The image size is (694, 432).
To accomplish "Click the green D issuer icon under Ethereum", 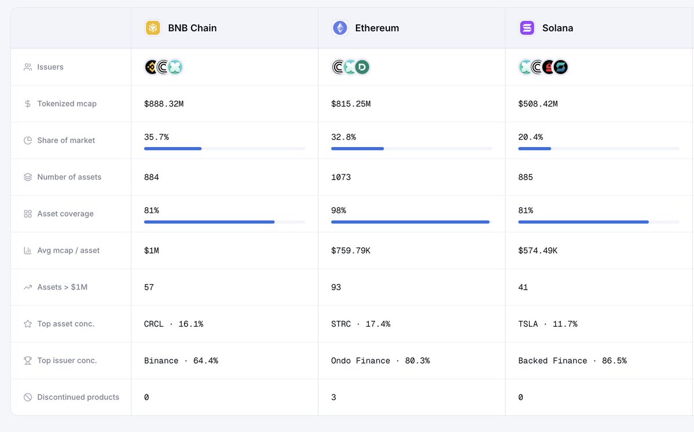I will [362, 67].
